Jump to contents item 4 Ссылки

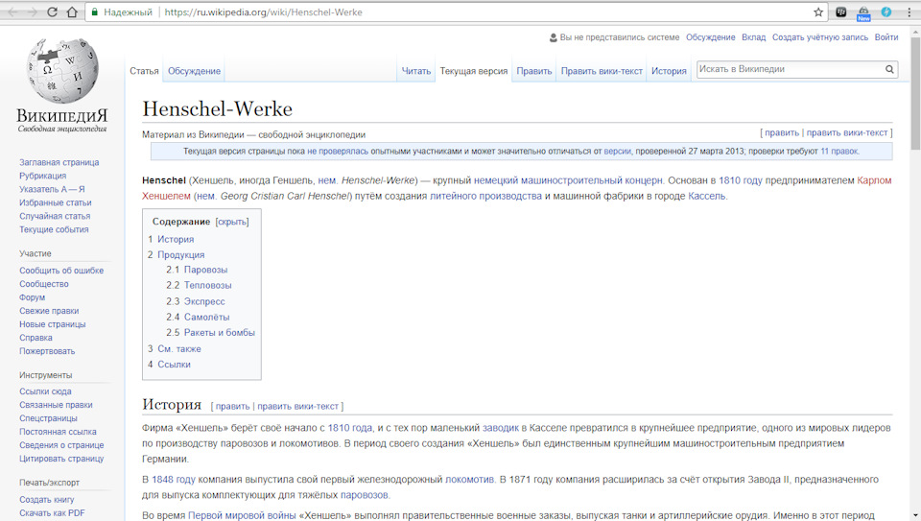174,365
